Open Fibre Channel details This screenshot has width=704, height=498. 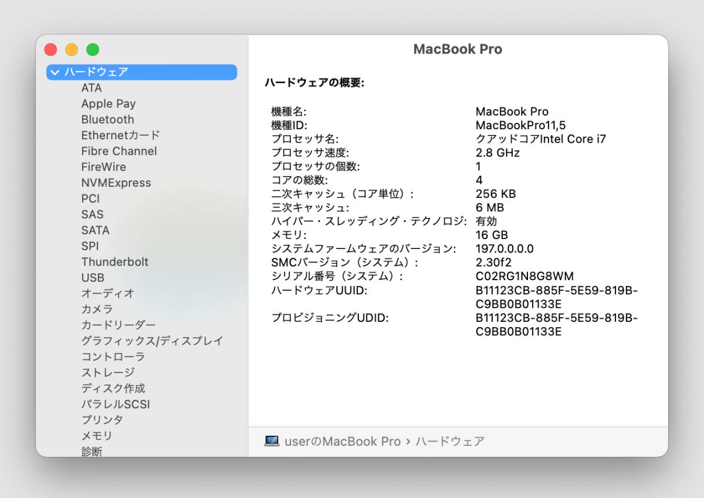[x=119, y=152]
